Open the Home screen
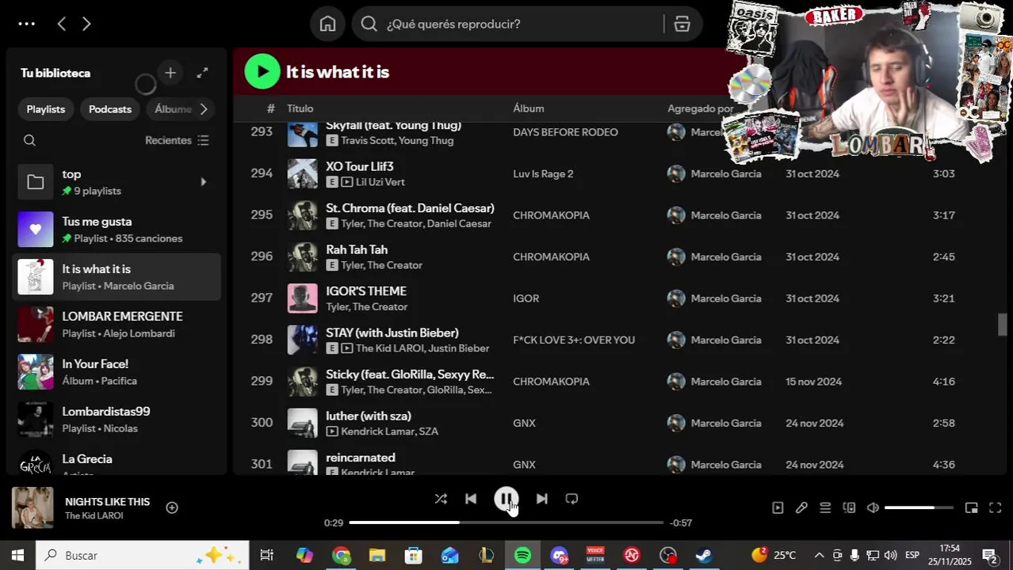1013x570 pixels. (x=327, y=24)
